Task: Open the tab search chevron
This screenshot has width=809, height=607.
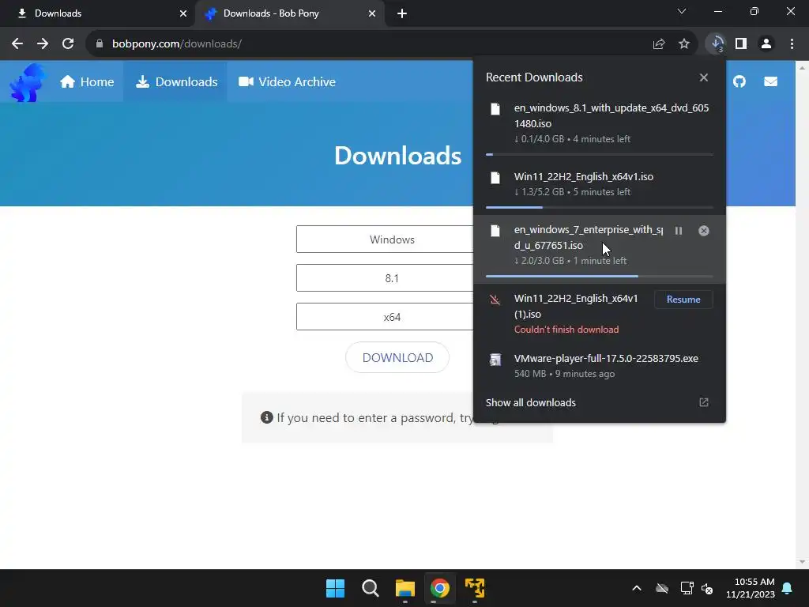Action: coord(682,11)
